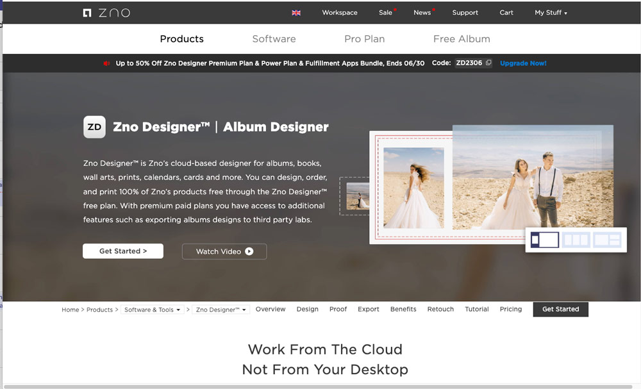
Task: Open the News page
Action: [422, 13]
